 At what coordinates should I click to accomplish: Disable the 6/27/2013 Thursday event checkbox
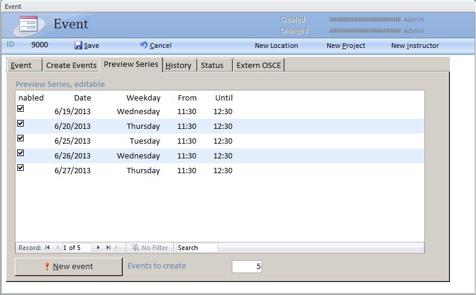pos(21,168)
